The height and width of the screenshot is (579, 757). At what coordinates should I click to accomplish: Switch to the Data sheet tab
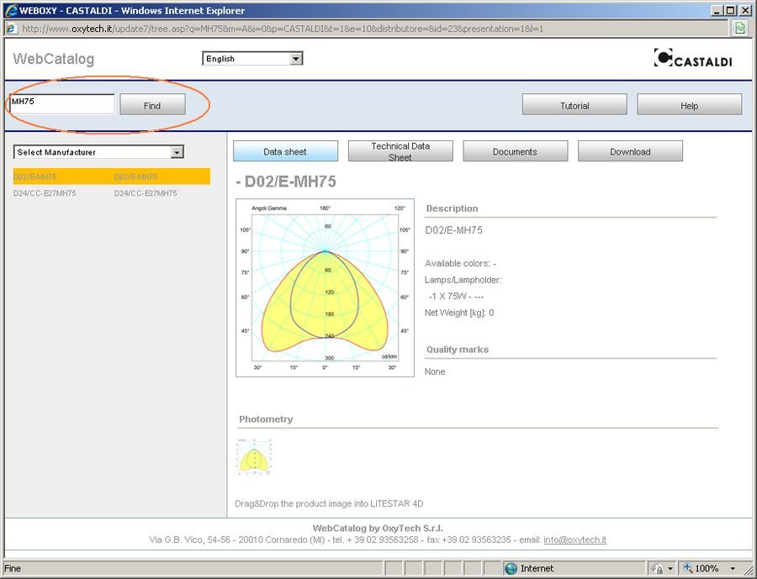click(x=285, y=151)
